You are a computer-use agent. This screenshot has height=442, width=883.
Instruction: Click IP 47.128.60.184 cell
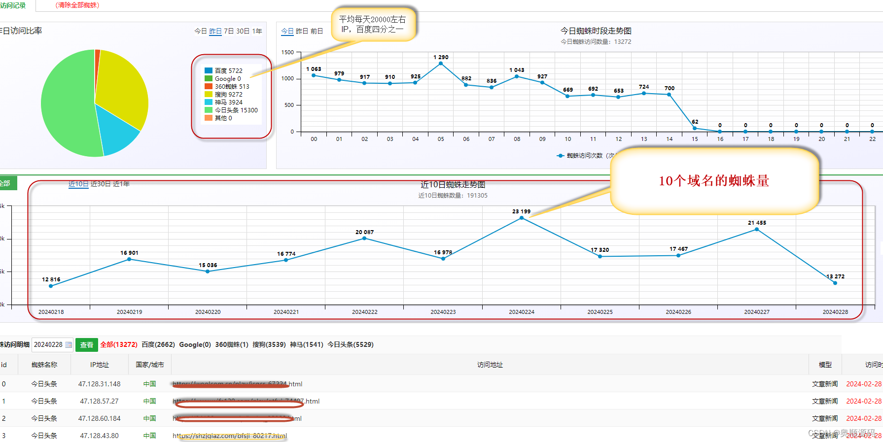pos(100,418)
